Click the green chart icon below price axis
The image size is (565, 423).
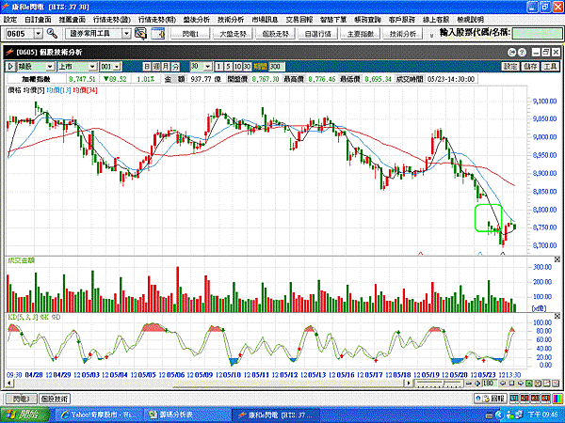coord(529,384)
